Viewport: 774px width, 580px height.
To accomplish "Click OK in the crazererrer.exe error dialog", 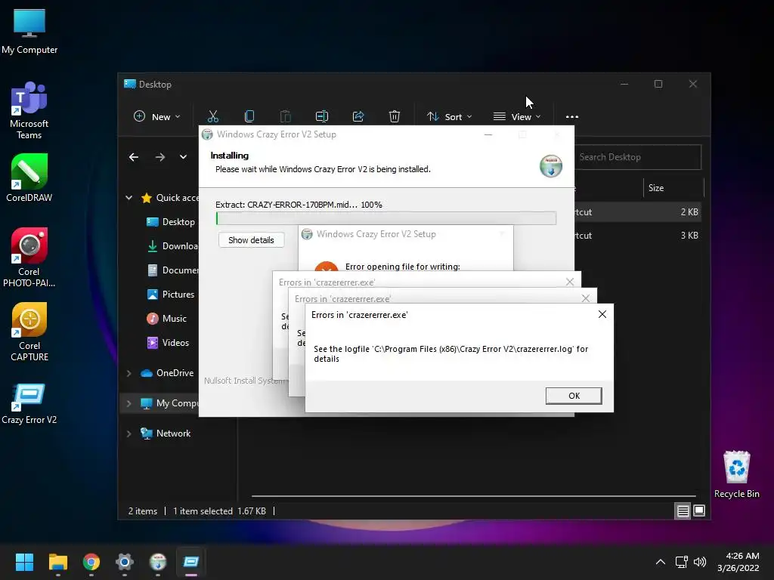I will click(574, 396).
